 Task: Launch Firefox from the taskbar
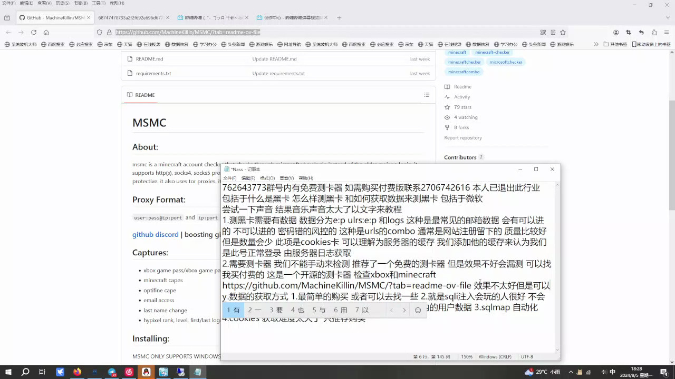78,372
